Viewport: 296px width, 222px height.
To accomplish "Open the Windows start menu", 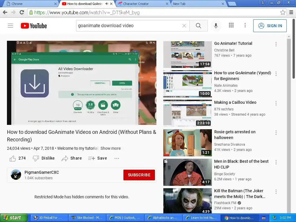I will click(x=14, y=218).
